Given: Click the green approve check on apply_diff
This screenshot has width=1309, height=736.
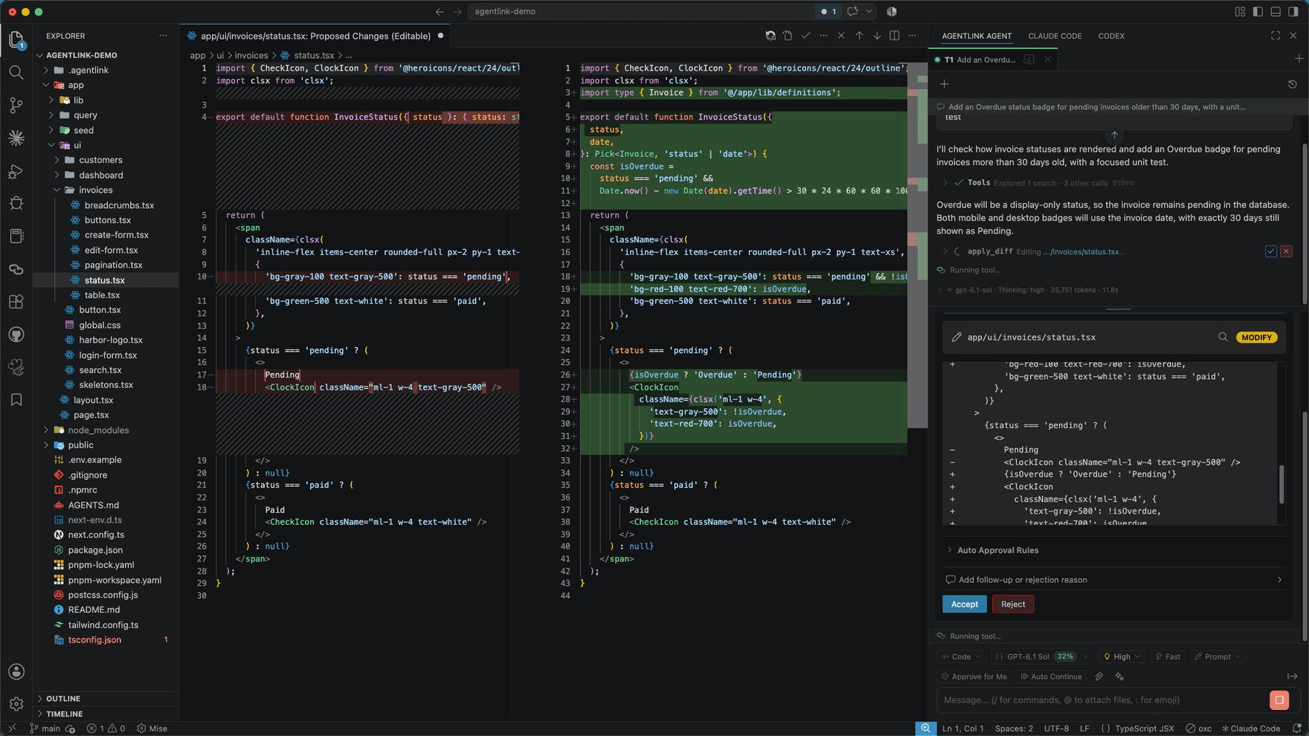Looking at the screenshot, I should pos(1271,251).
